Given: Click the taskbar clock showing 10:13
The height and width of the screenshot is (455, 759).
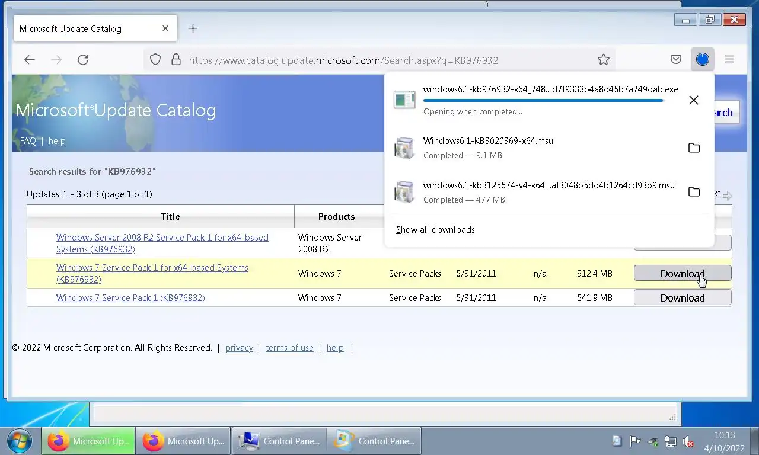Looking at the screenshot, I should [725, 441].
